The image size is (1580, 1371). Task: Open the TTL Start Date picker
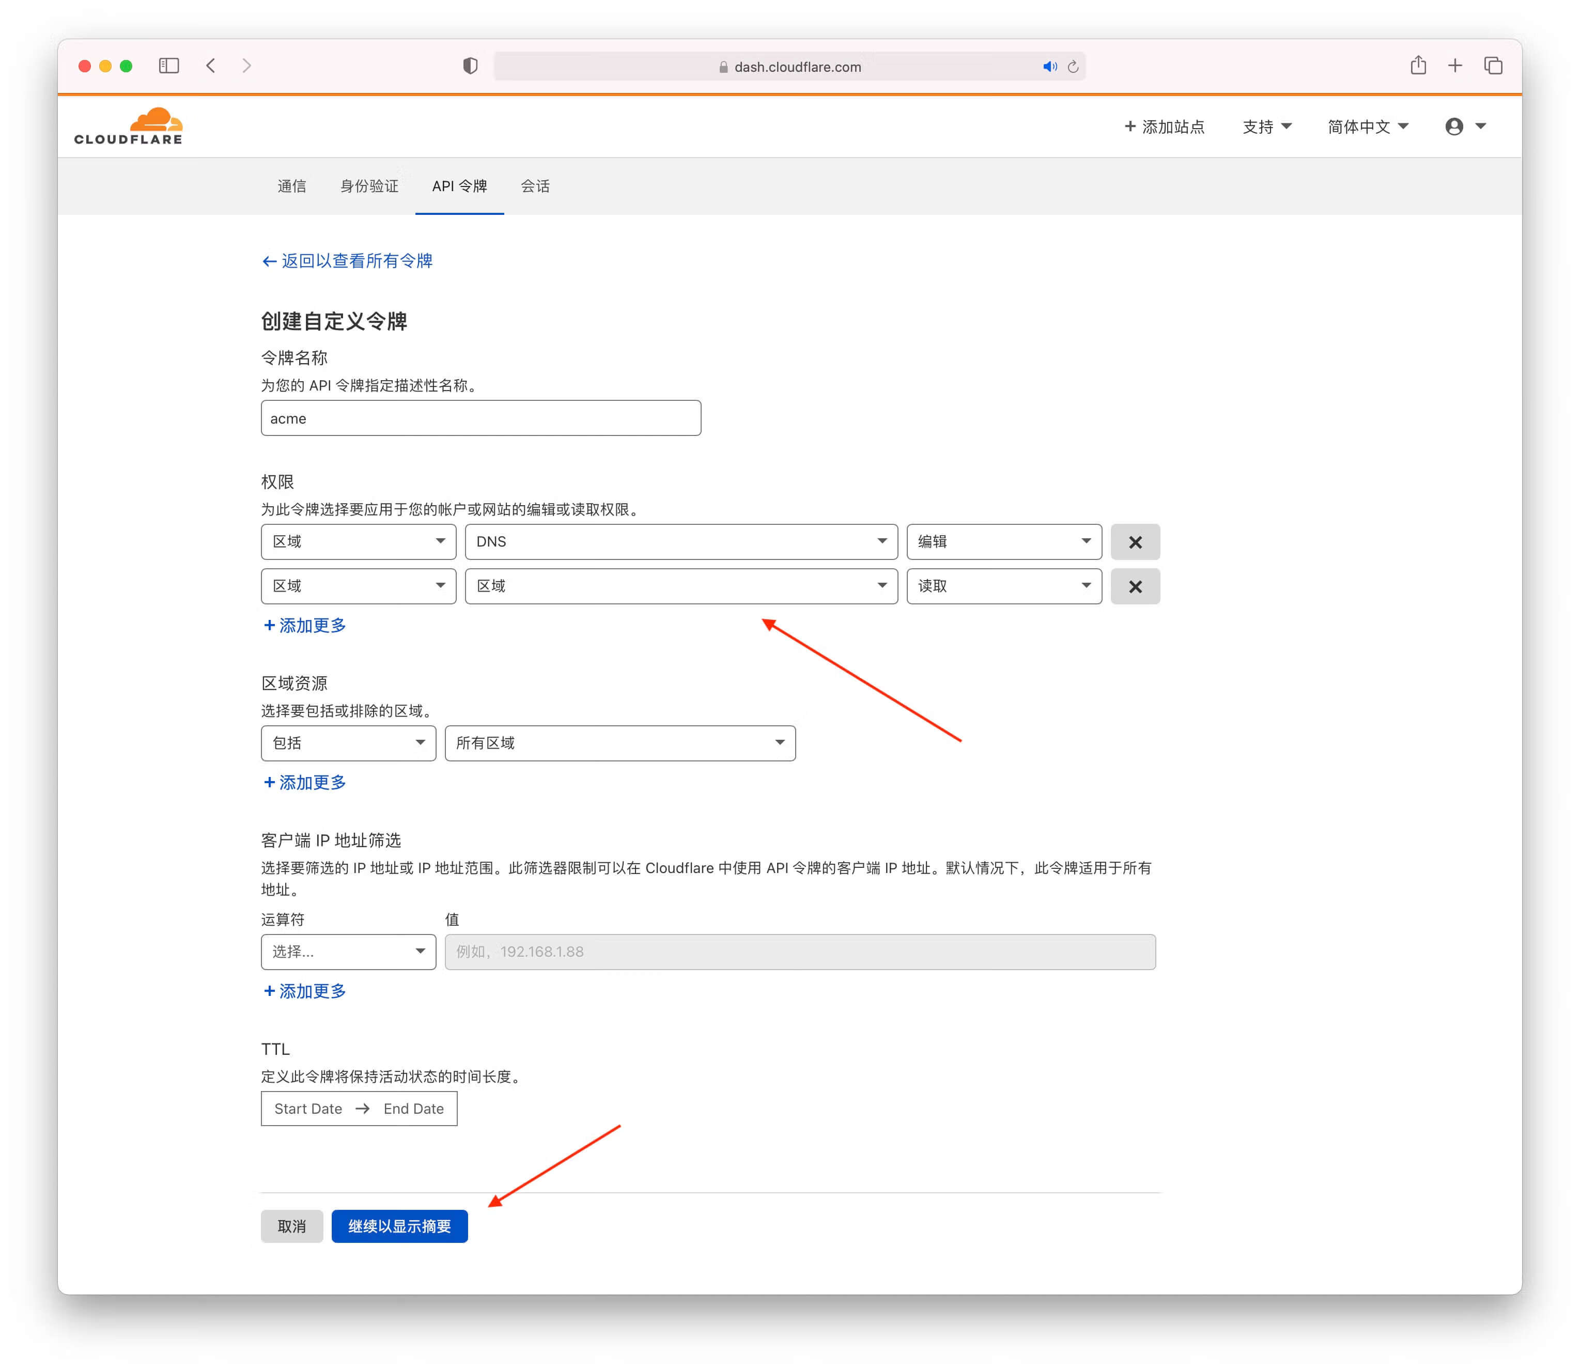click(x=307, y=1109)
